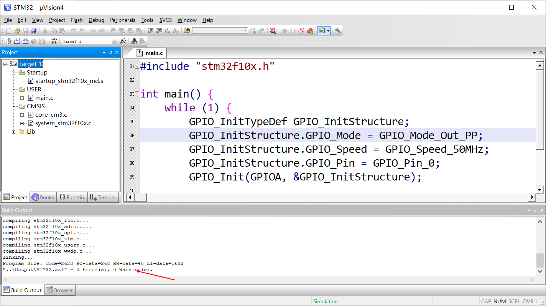Screen dimensions: 546x306
Task: Open the Debug menu
Action: pos(96,20)
